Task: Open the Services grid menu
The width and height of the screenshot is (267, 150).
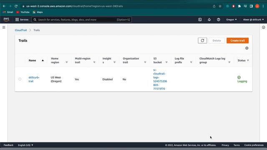Action: point(22,20)
